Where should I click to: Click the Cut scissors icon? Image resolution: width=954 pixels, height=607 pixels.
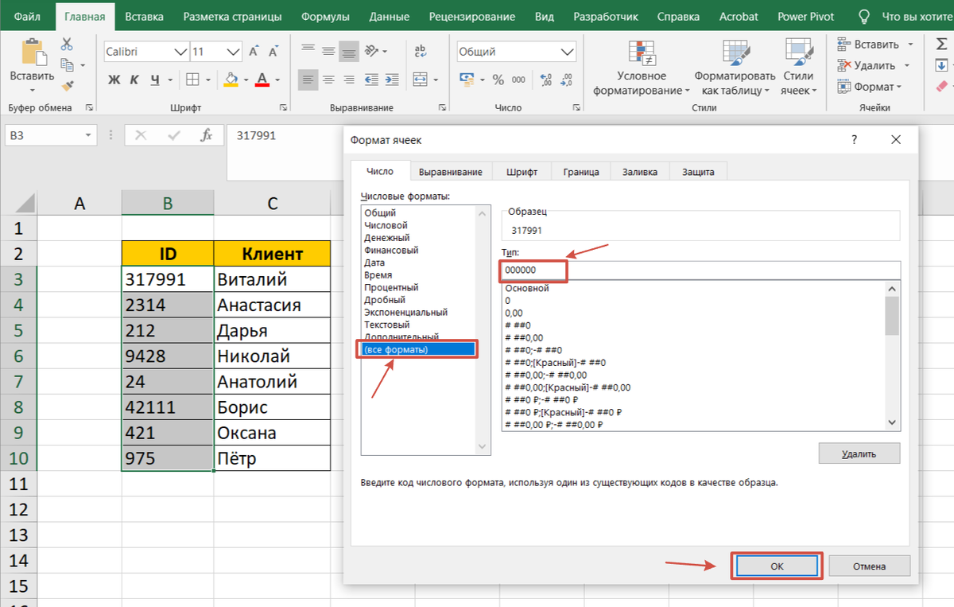67,45
